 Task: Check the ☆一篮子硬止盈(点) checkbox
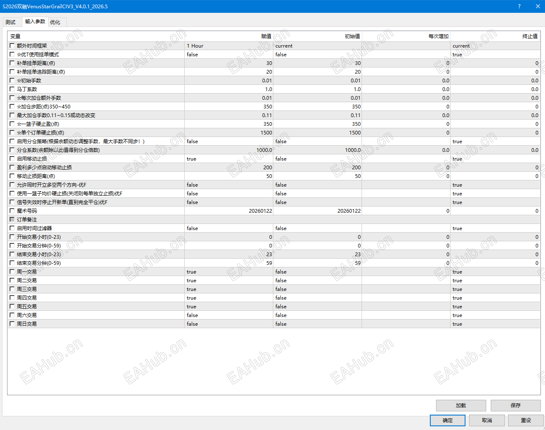point(12,124)
